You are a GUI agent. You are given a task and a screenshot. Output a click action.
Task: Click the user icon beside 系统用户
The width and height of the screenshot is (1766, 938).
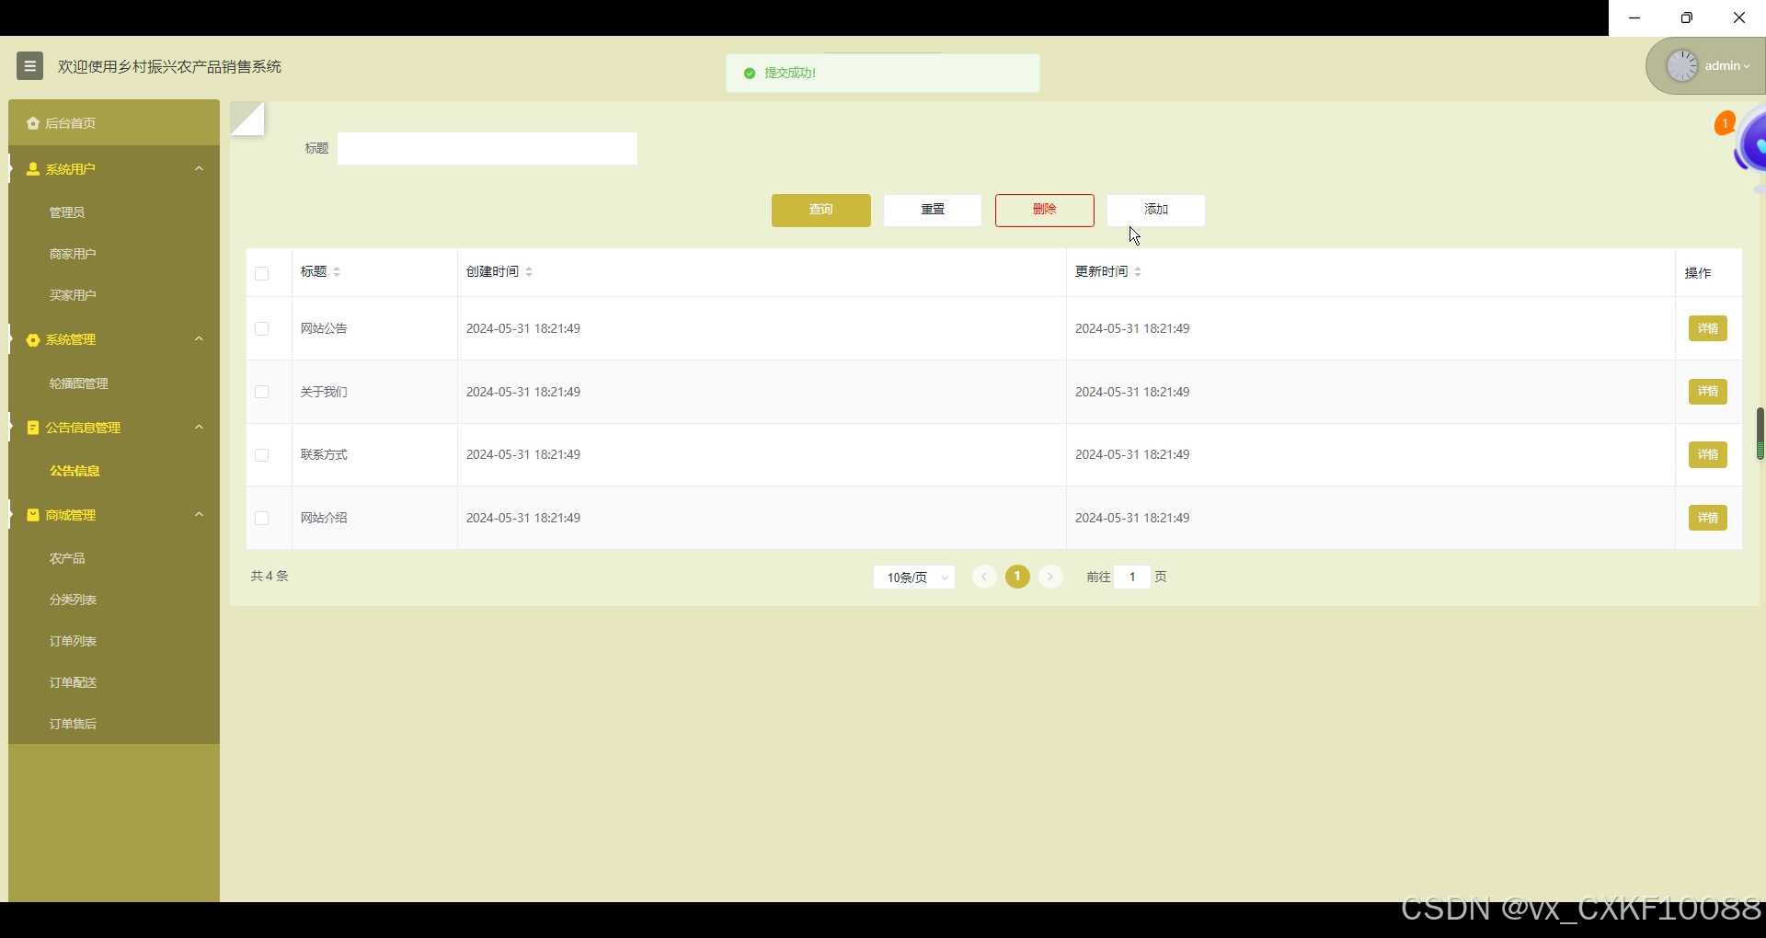click(x=33, y=169)
